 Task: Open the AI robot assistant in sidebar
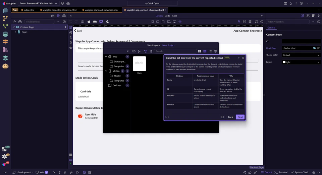(5, 66)
